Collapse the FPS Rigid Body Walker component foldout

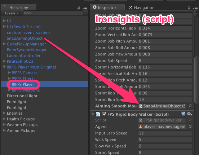(93, 114)
